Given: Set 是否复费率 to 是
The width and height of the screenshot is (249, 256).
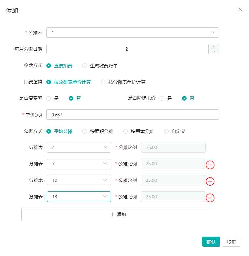Looking at the screenshot, I should [x=49, y=98].
